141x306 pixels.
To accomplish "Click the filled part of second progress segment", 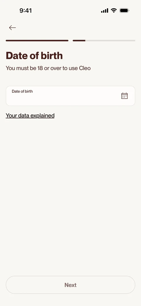I will pyautogui.click(x=79, y=41).
